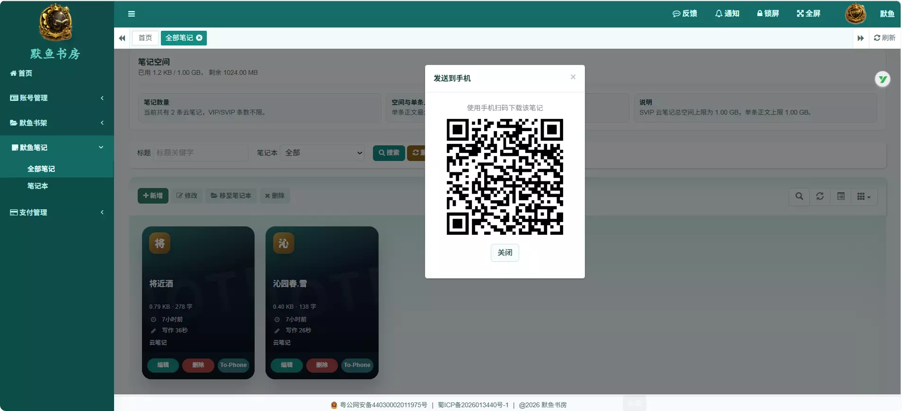
Task: Click the 默鱼 username in header
Action: point(887,14)
